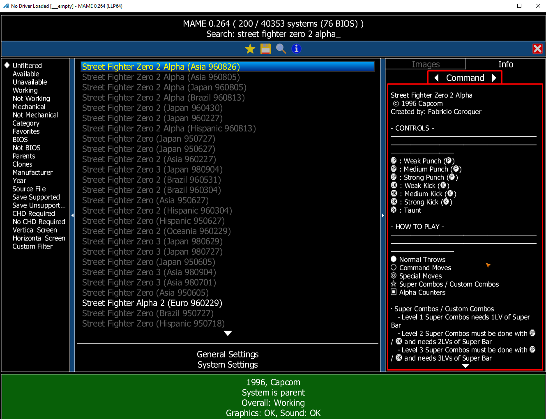Select the Working filter

click(25, 90)
